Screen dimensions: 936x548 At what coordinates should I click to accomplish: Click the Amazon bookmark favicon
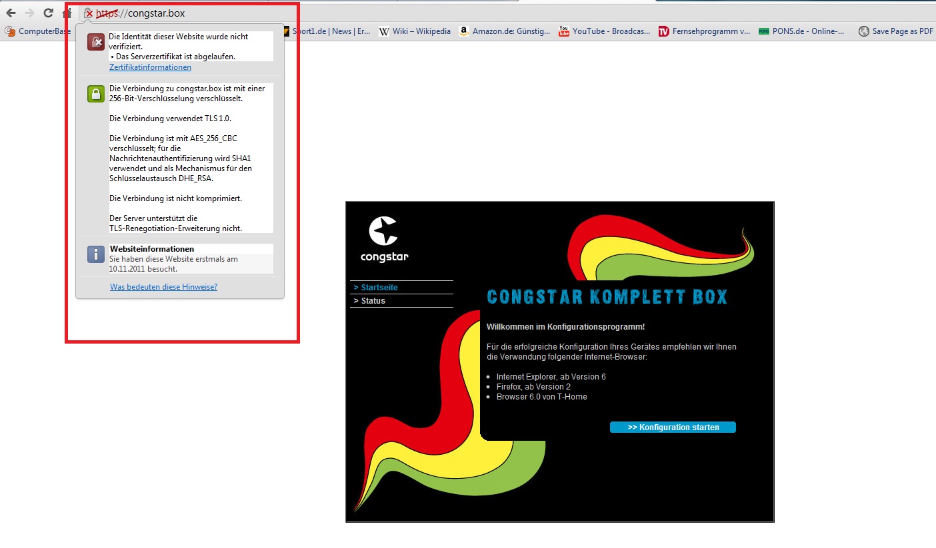[464, 31]
